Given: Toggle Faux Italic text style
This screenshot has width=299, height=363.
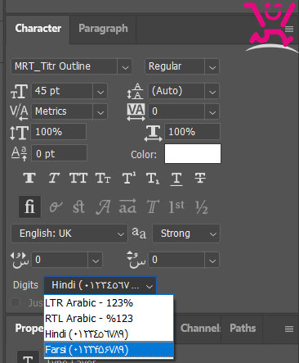Looking at the screenshot, I should [x=54, y=178].
